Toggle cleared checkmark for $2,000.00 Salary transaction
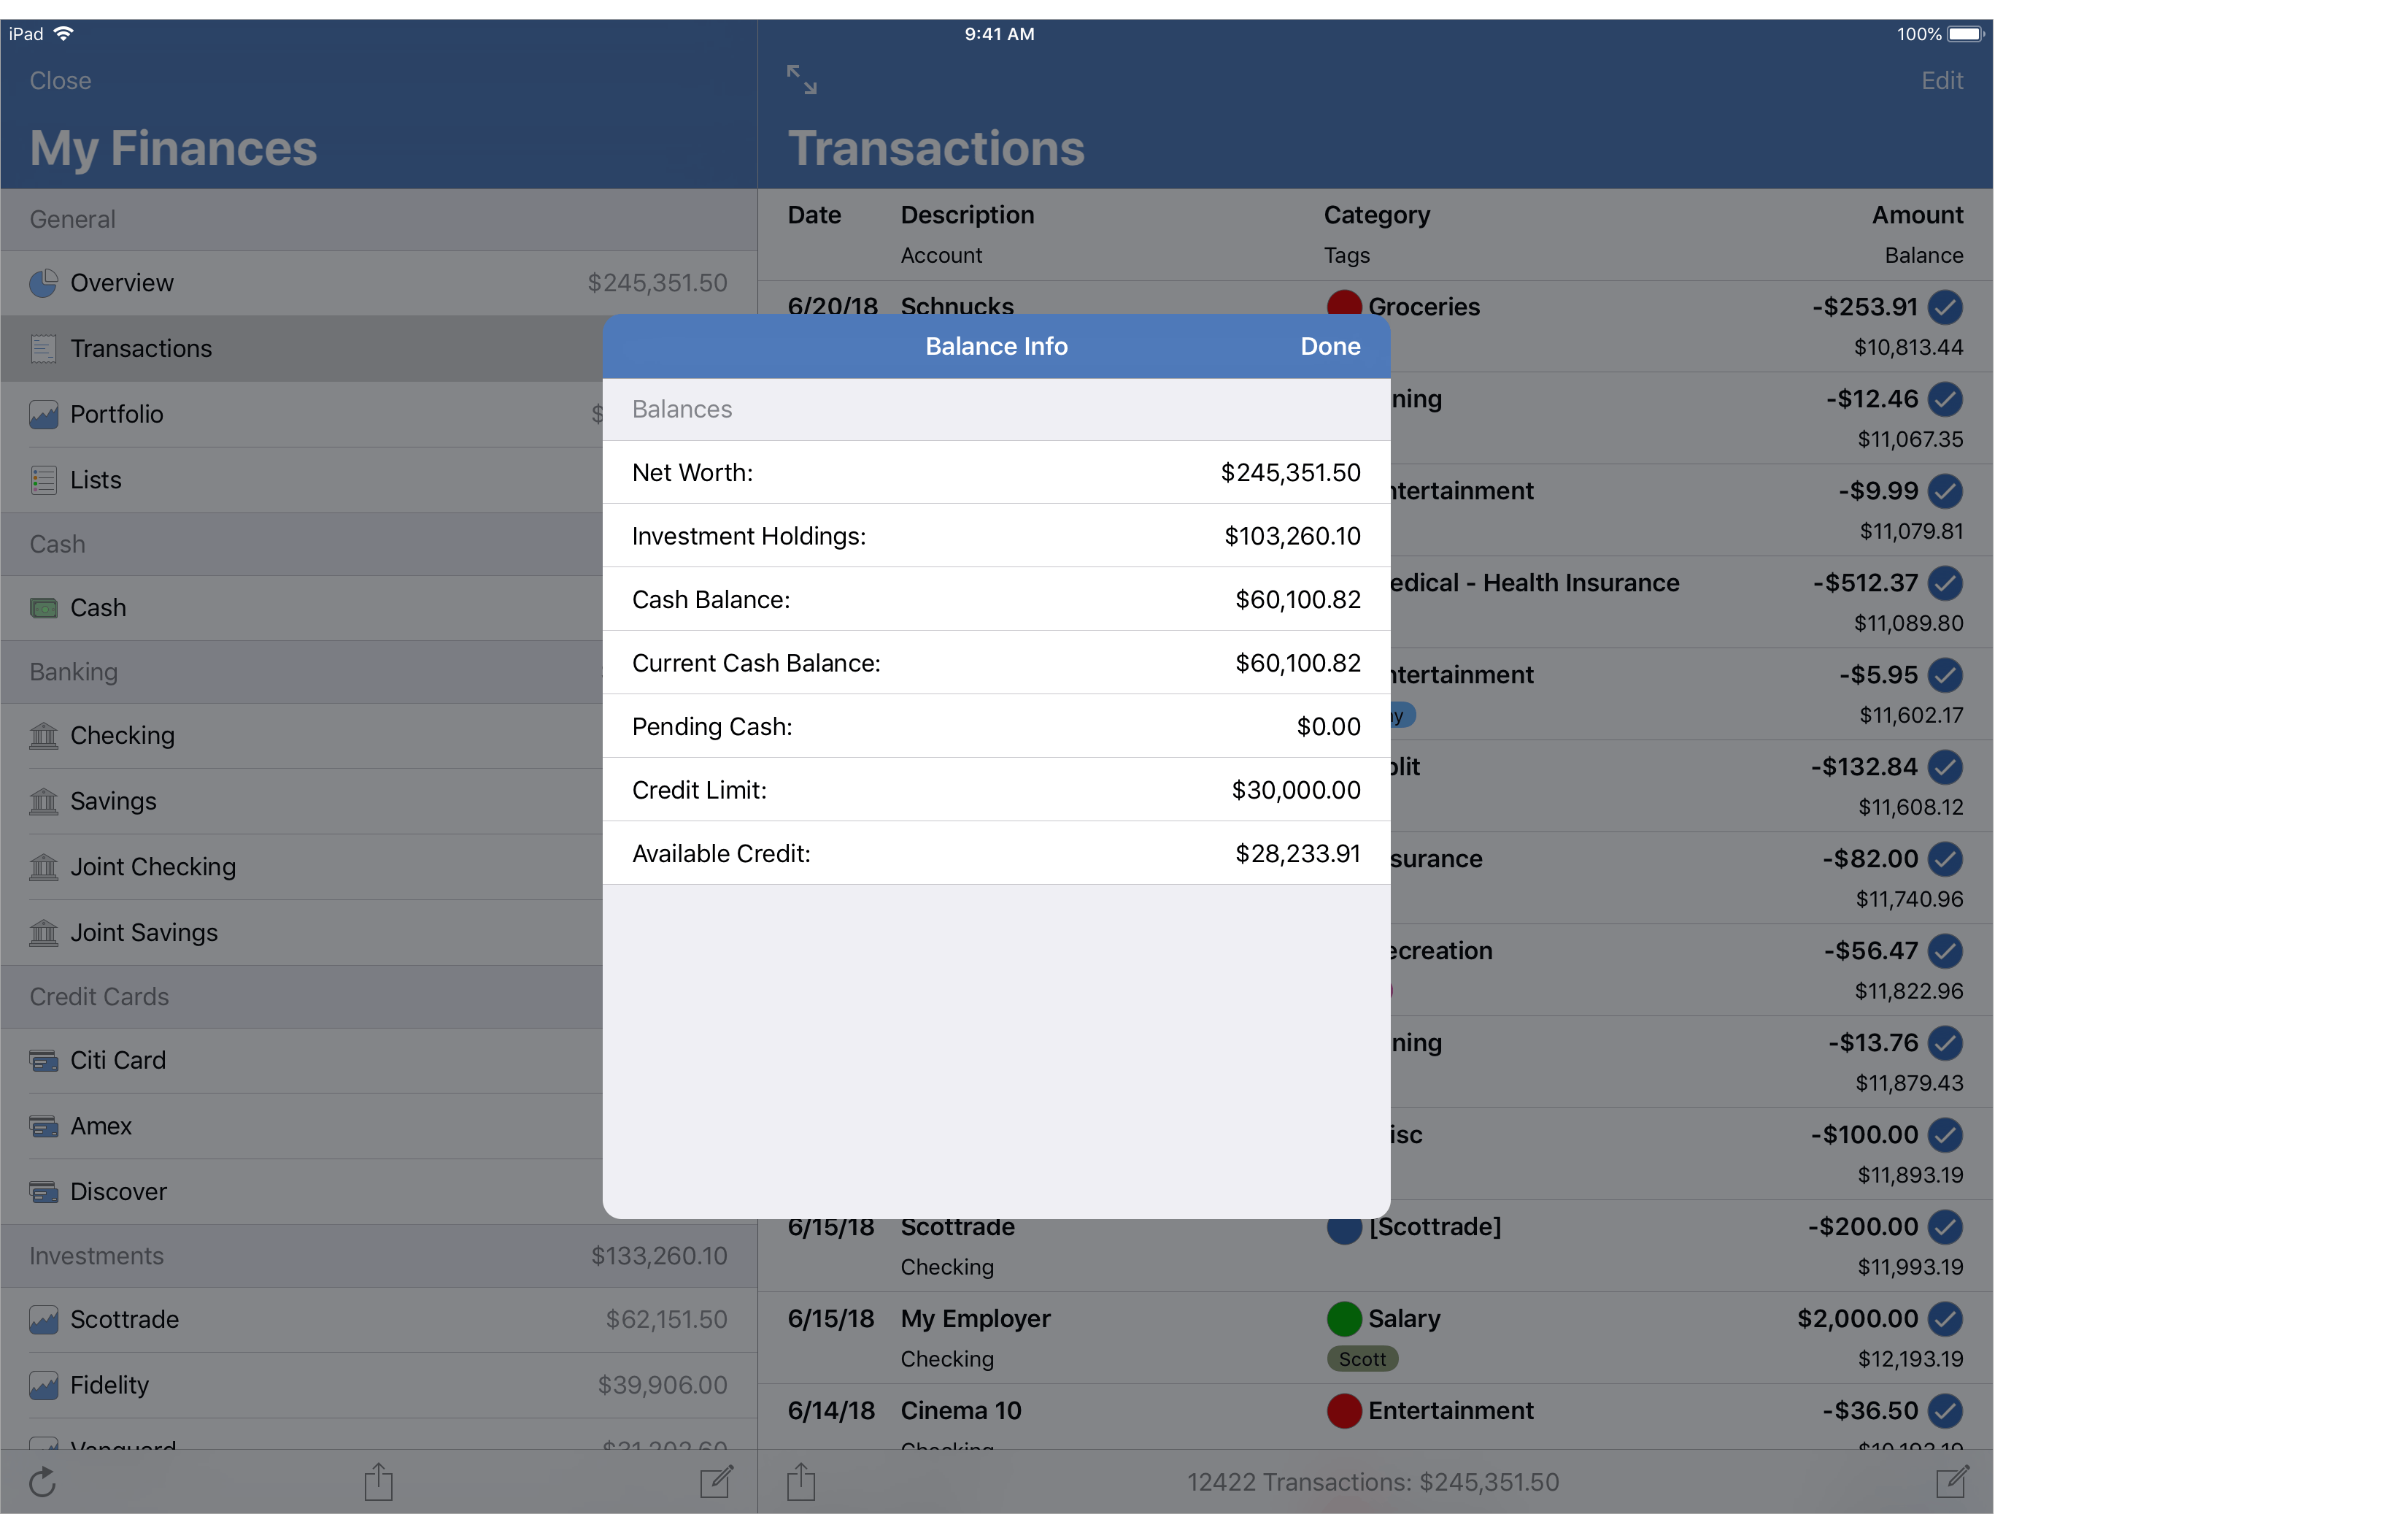This screenshot has width=2408, height=1533. (x=1945, y=1319)
